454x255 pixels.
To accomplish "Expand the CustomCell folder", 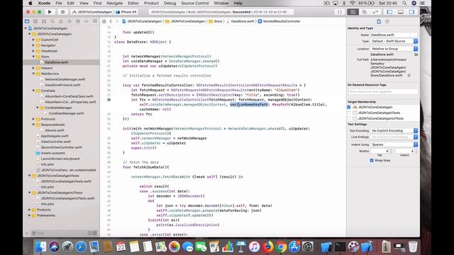I will click(x=33, y=40).
